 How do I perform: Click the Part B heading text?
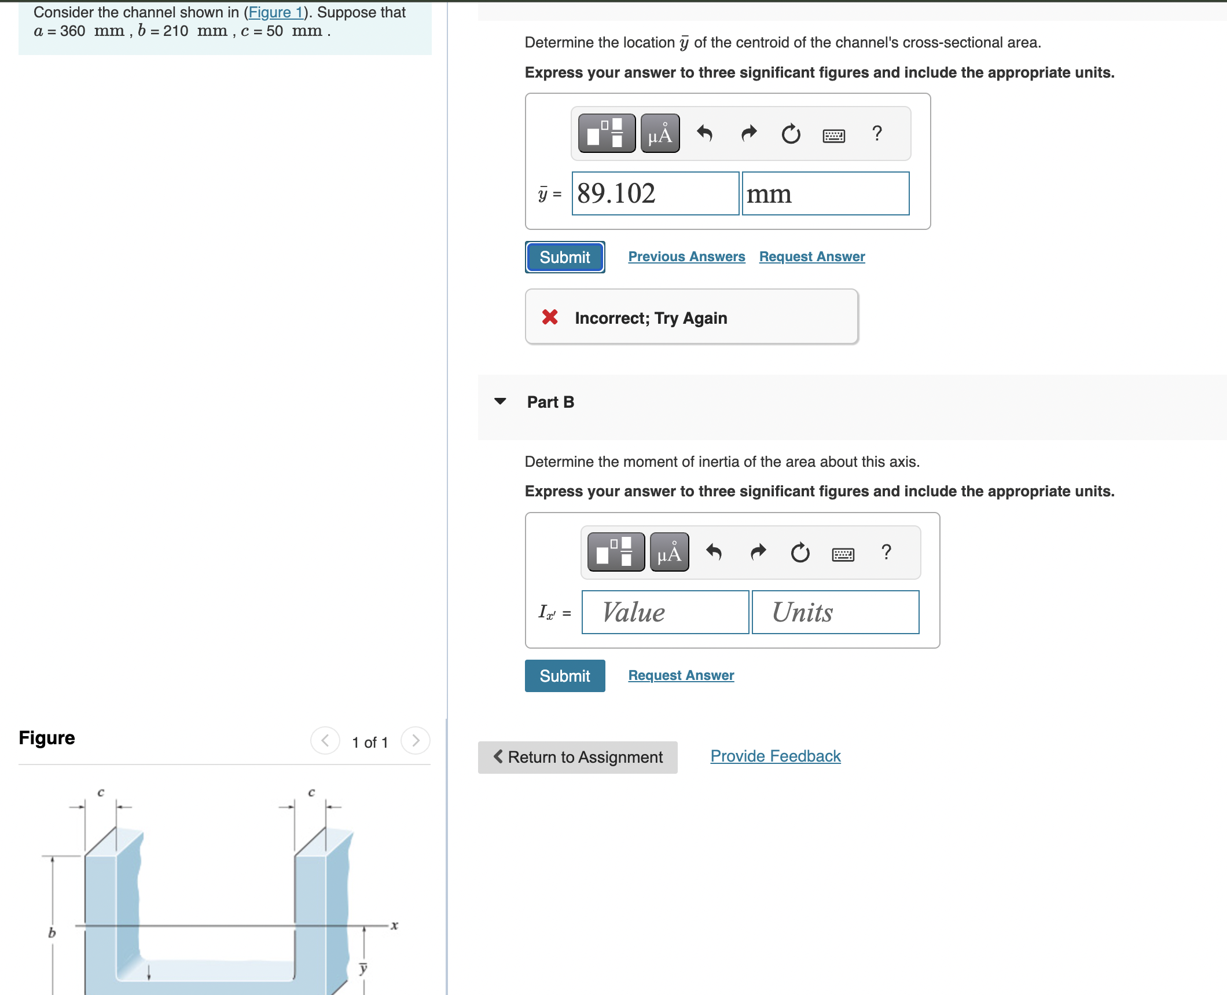coord(550,402)
